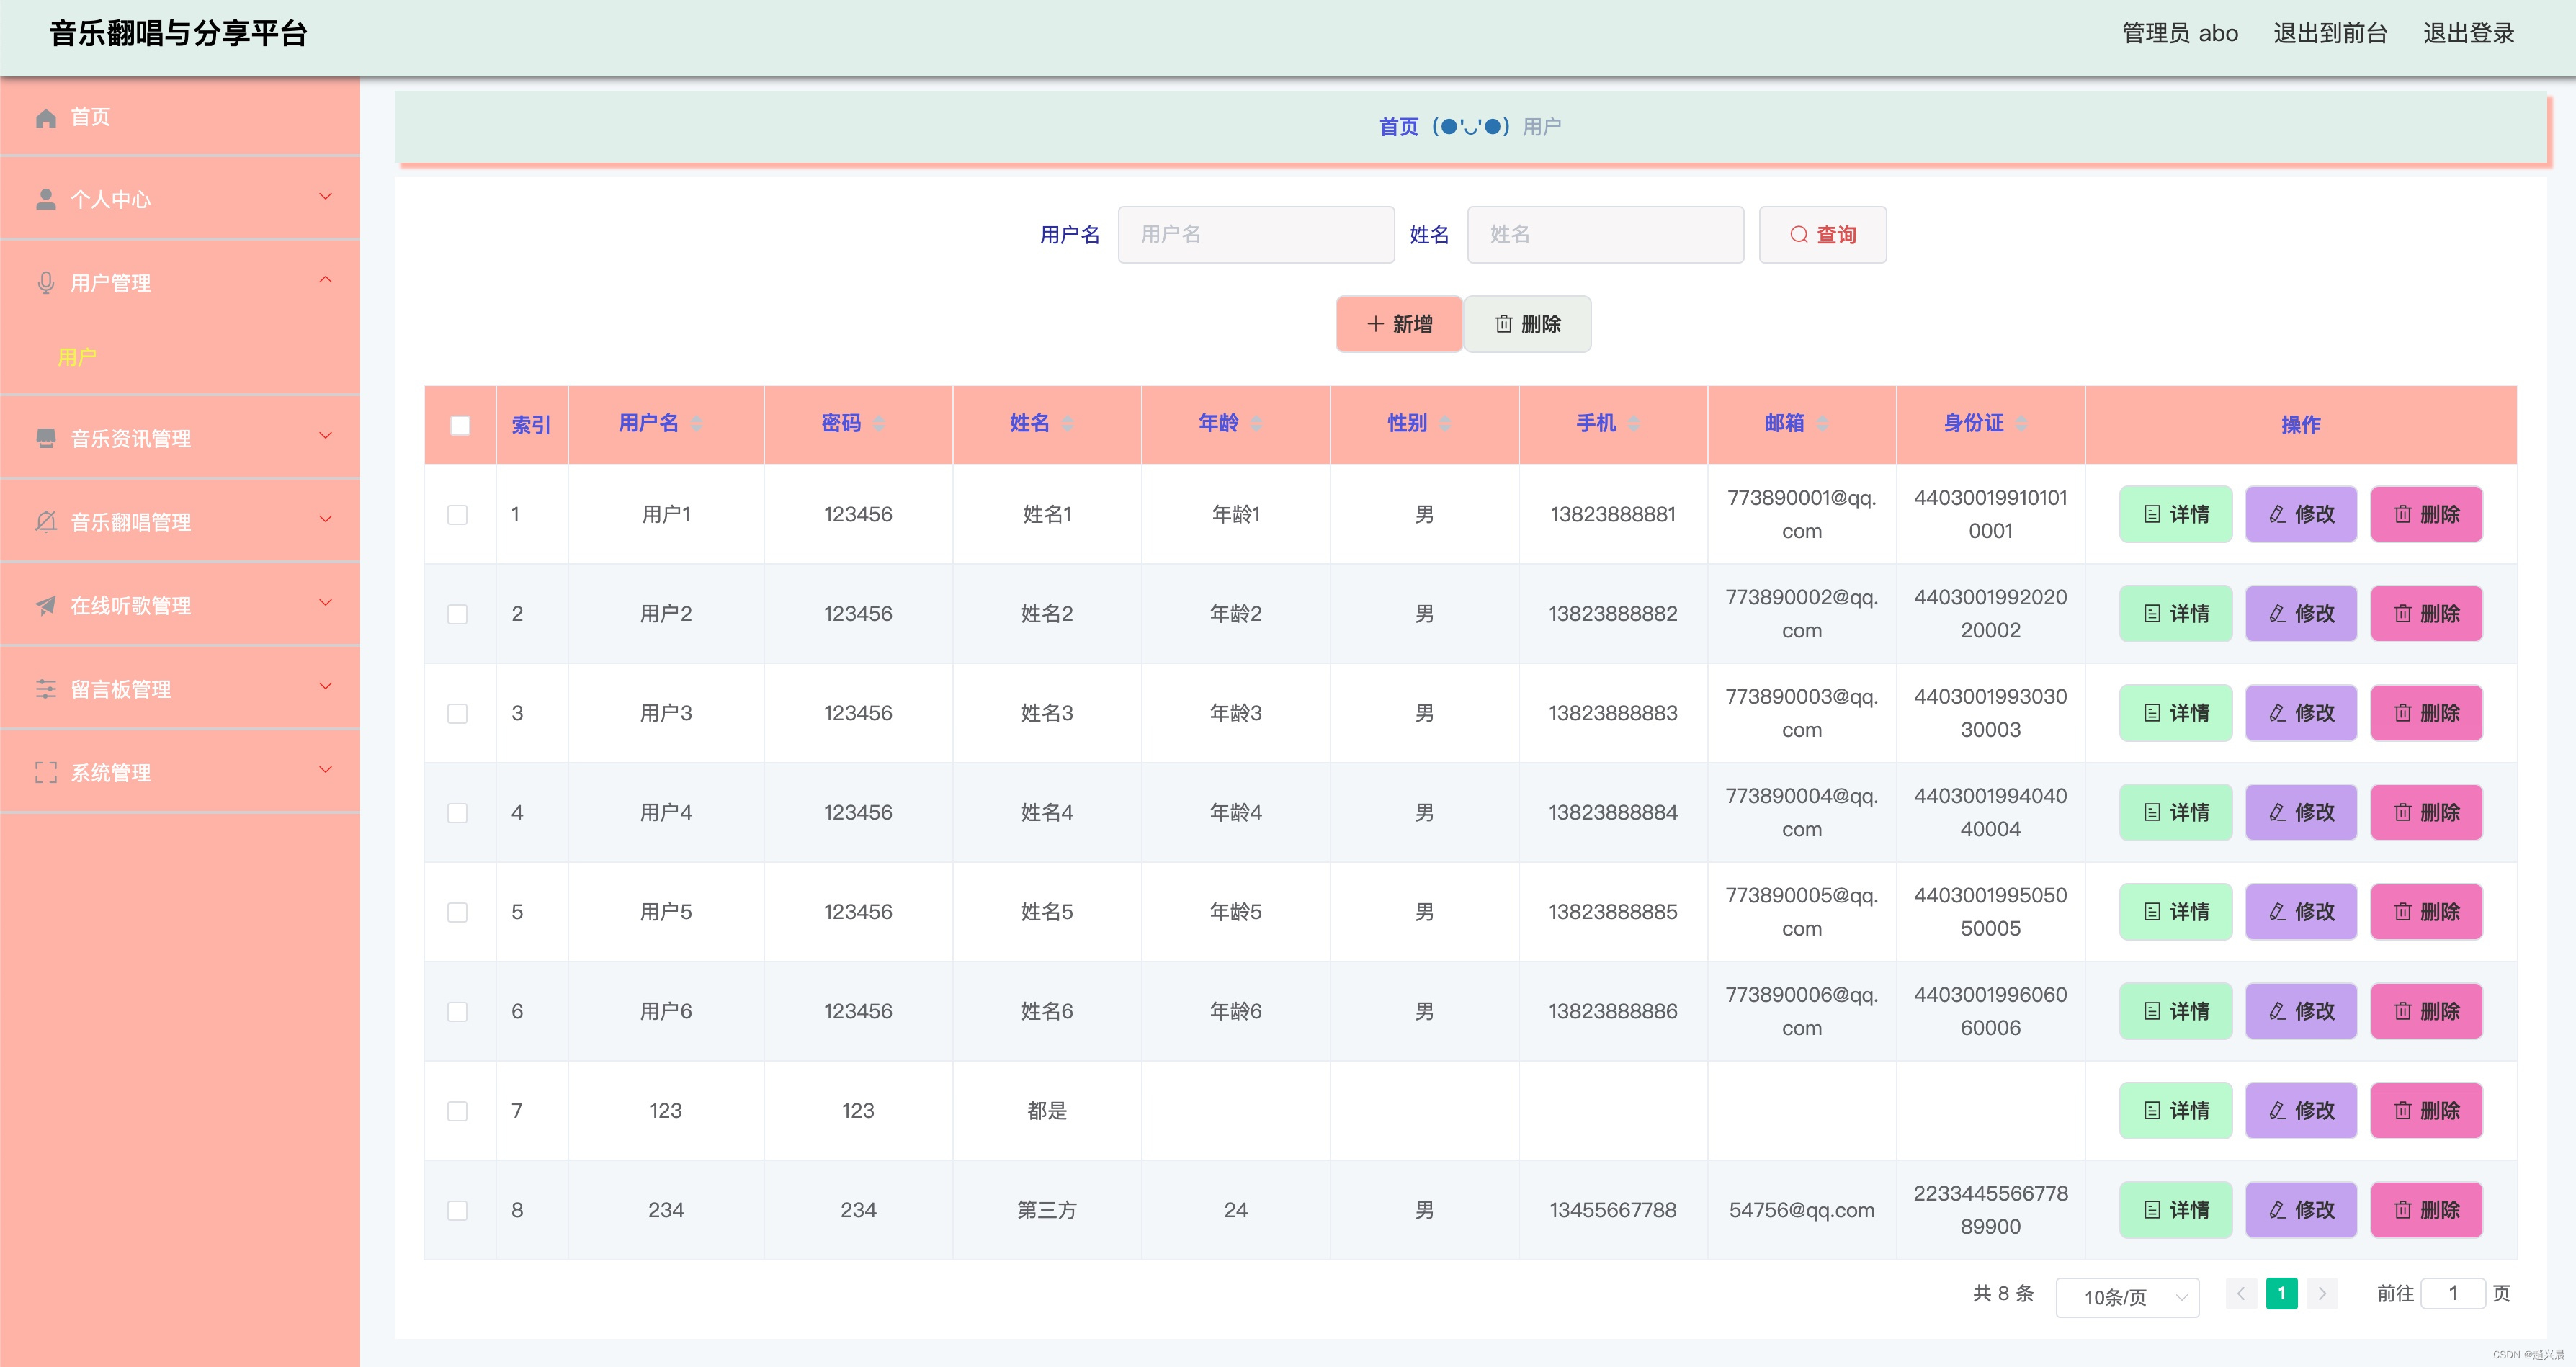Click the trash icon in 用户3 删除 button

click(x=2403, y=713)
